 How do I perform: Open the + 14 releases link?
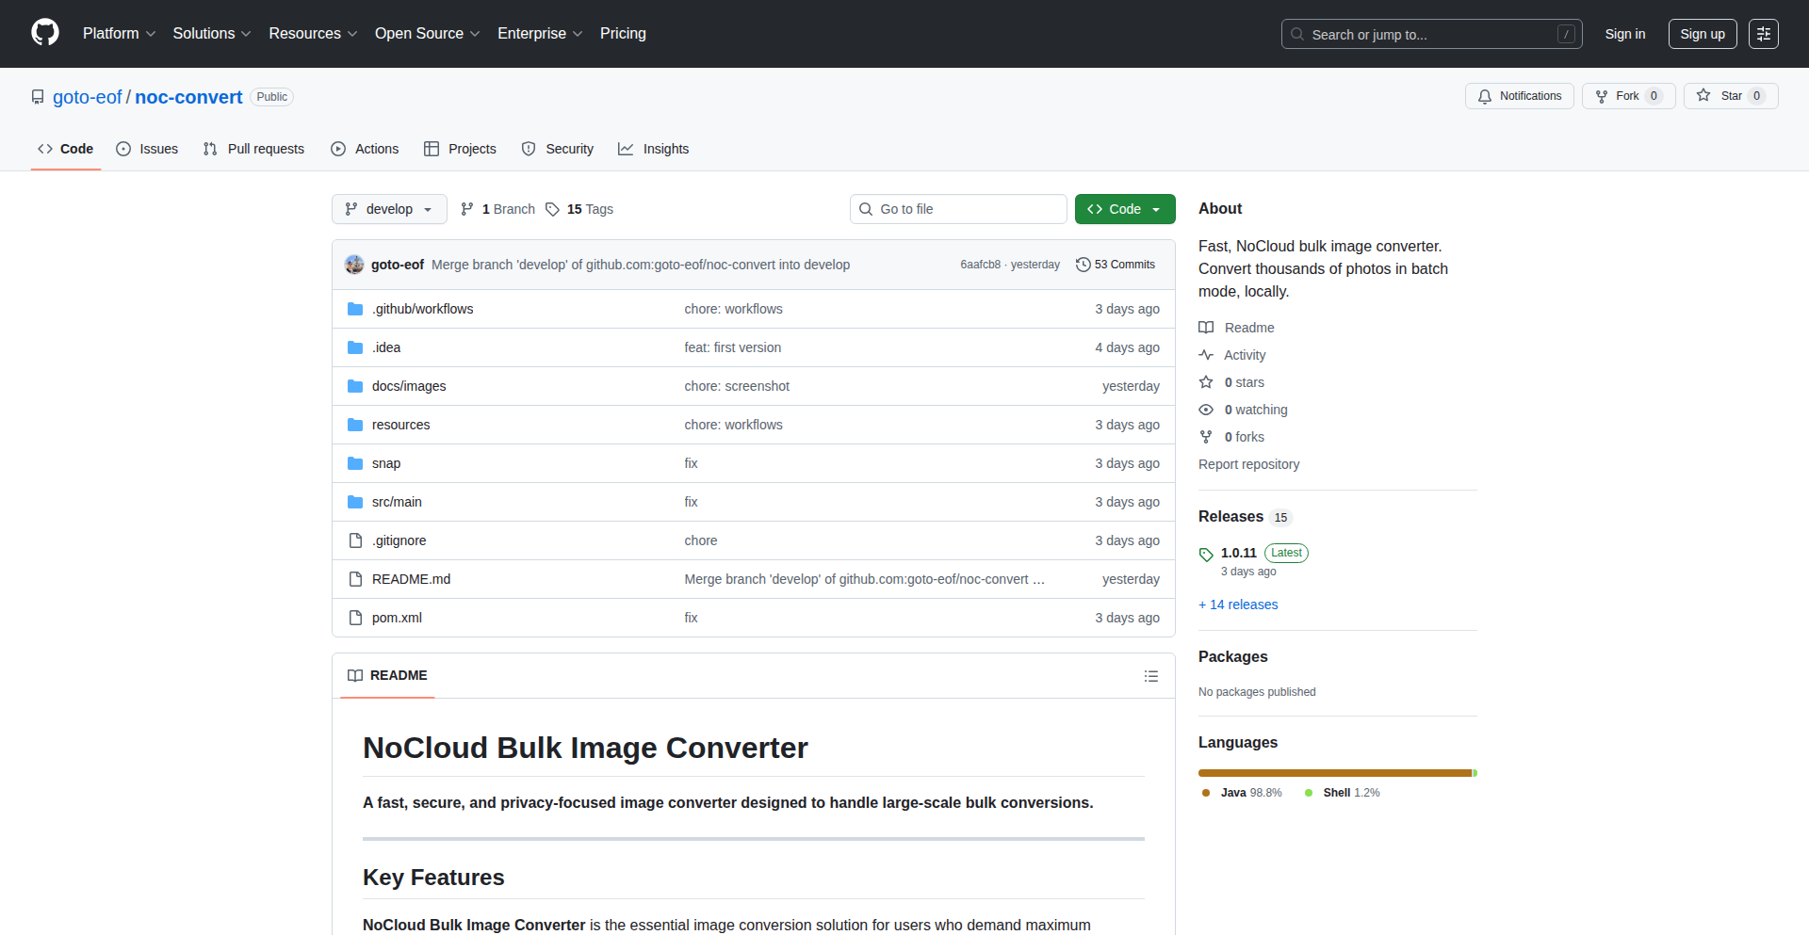pos(1238,605)
